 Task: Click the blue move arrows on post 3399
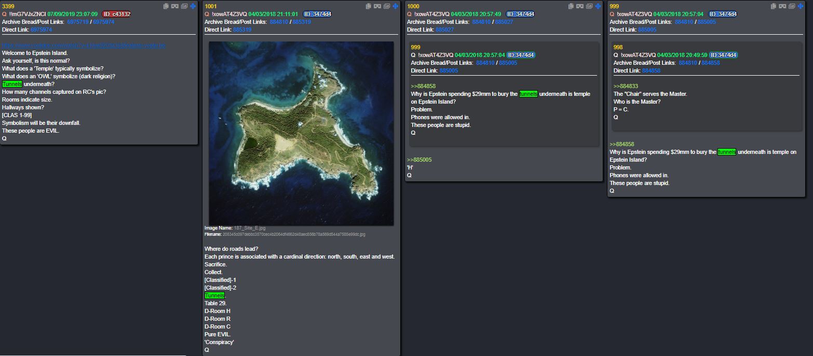click(193, 6)
